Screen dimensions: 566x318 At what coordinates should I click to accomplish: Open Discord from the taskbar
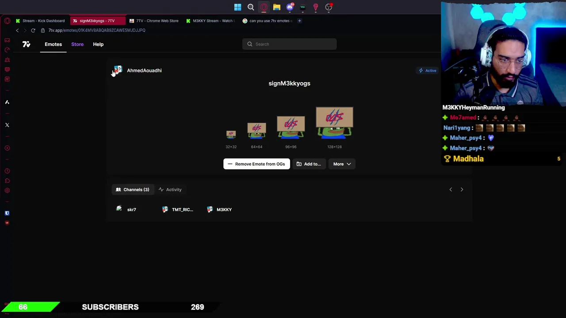[x=290, y=7]
